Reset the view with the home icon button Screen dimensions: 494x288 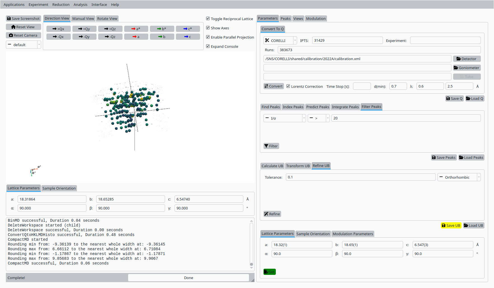tap(23, 27)
